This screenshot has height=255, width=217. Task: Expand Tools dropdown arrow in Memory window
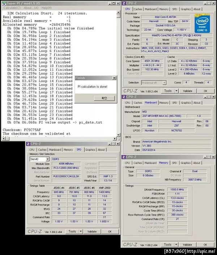coord(176,245)
